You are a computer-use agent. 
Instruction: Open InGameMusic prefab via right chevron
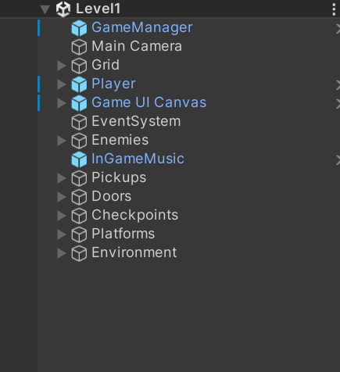[338, 160]
